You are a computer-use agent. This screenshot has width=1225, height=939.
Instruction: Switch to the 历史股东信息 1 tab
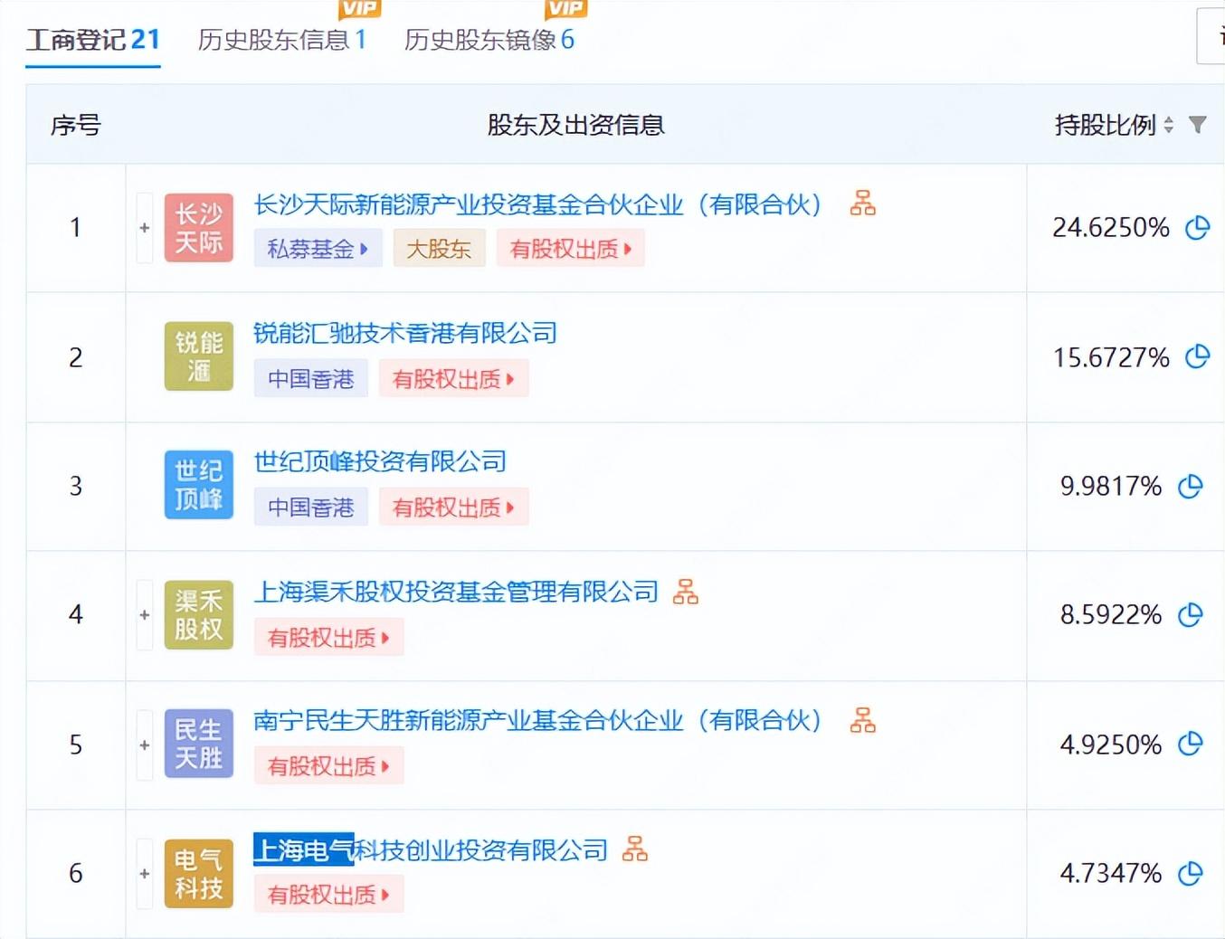[x=282, y=40]
